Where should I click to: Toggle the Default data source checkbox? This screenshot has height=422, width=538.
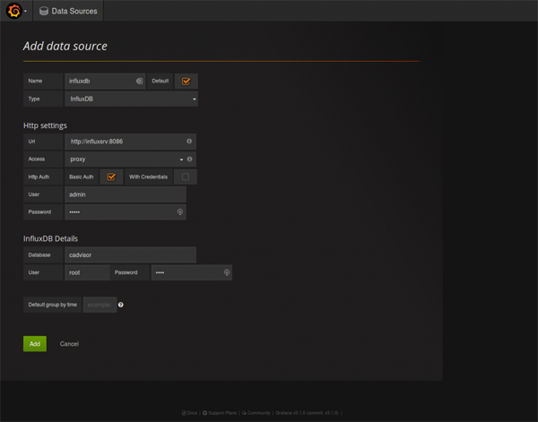[186, 82]
